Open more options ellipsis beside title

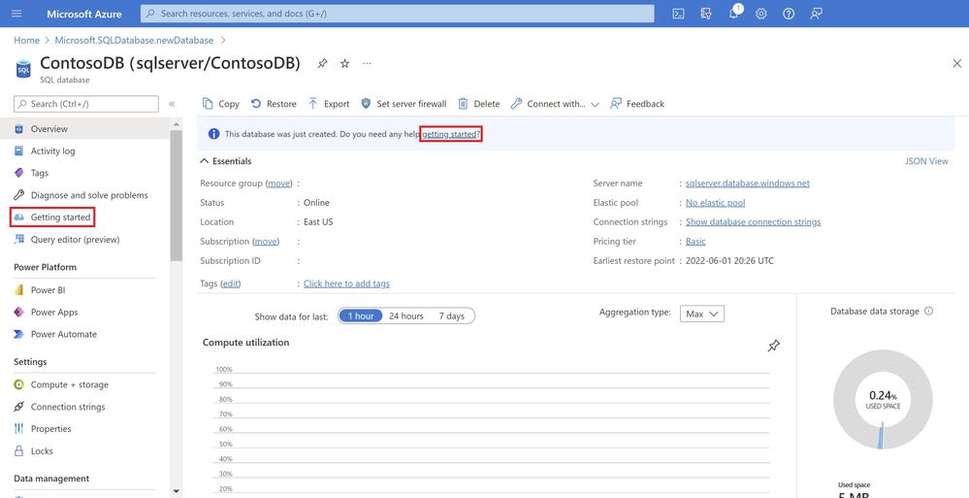pos(367,63)
